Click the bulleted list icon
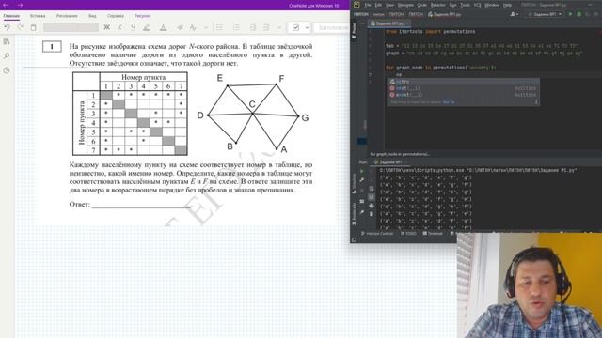This screenshot has width=602, height=338. coord(219,27)
